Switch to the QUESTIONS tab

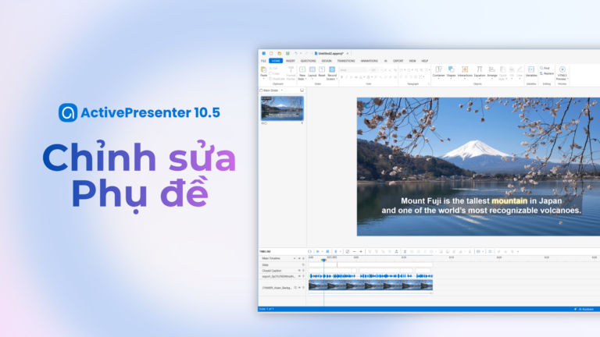[308, 61]
